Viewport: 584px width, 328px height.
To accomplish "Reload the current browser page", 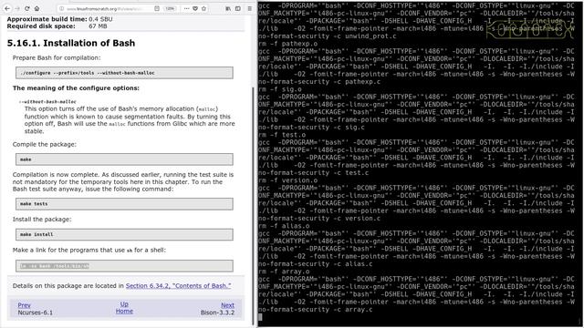I will tap(27, 8).
